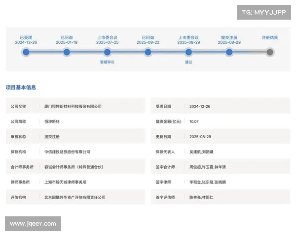The height and width of the screenshot is (236, 296).
Task: Click the 上市委会议 2025-07-25 timeline dot
Action: point(107,52)
